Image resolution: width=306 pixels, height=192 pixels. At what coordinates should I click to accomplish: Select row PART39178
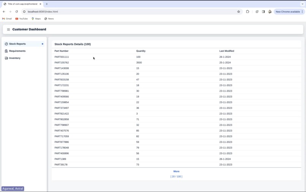176,165
